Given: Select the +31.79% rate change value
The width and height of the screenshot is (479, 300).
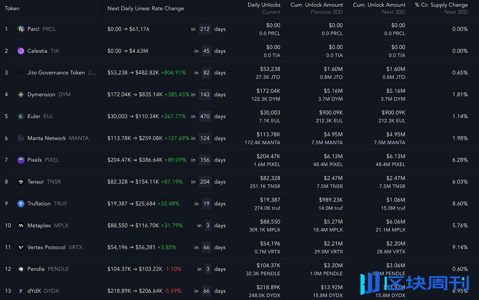Looking at the screenshot, I should (x=172, y=225).
